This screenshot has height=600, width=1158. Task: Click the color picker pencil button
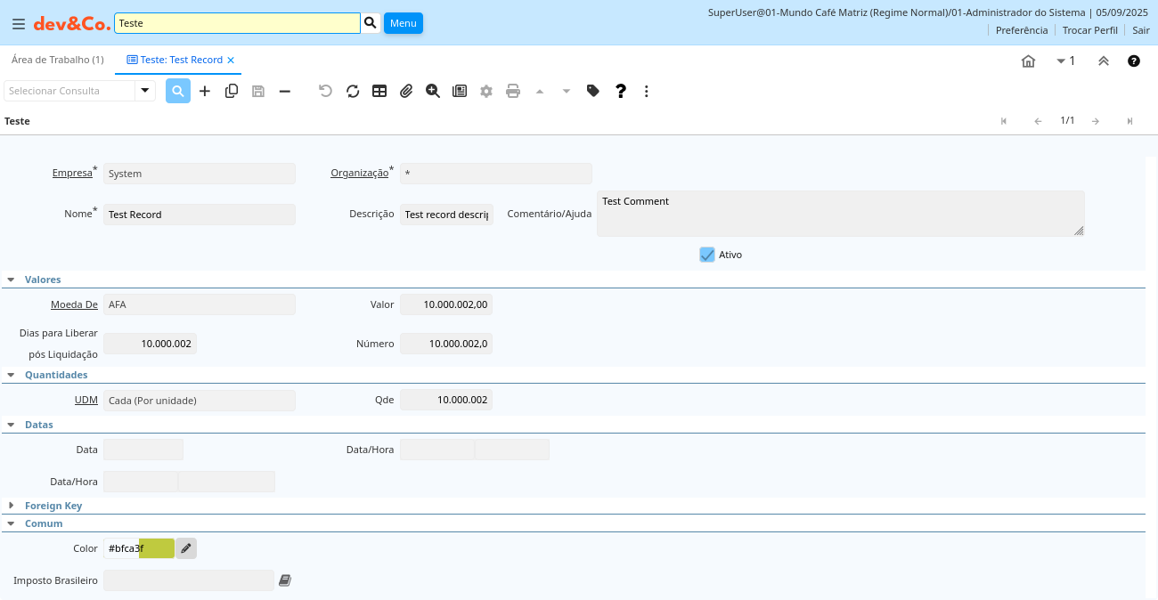185,548
